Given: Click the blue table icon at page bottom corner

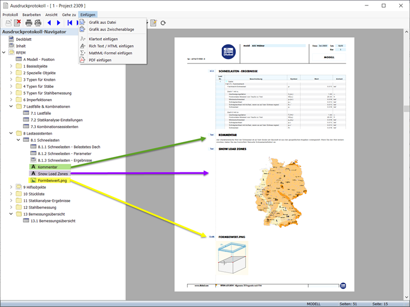Looking at the screenshot, I should pyautogui.click(x=343, y=286).
